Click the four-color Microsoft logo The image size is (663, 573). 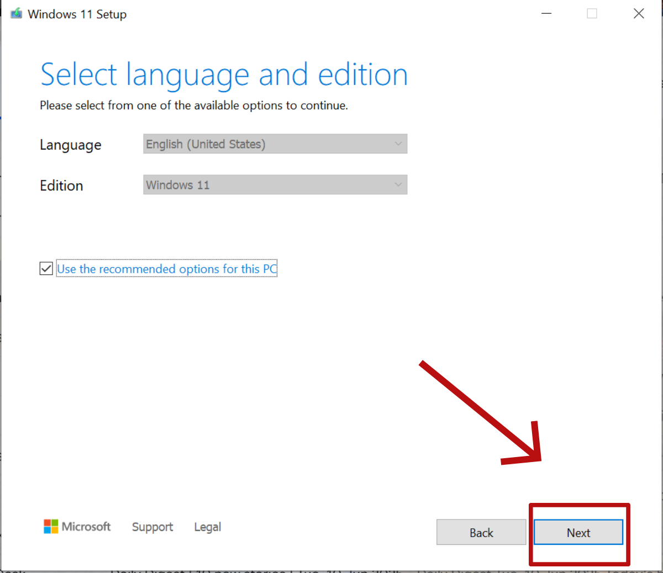point(51,527)
